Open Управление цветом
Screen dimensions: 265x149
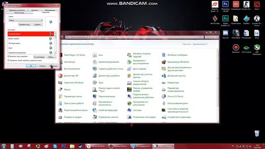point(106,117)
